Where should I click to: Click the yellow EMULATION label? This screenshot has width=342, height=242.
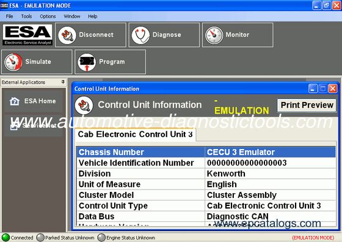click(241, 111)
